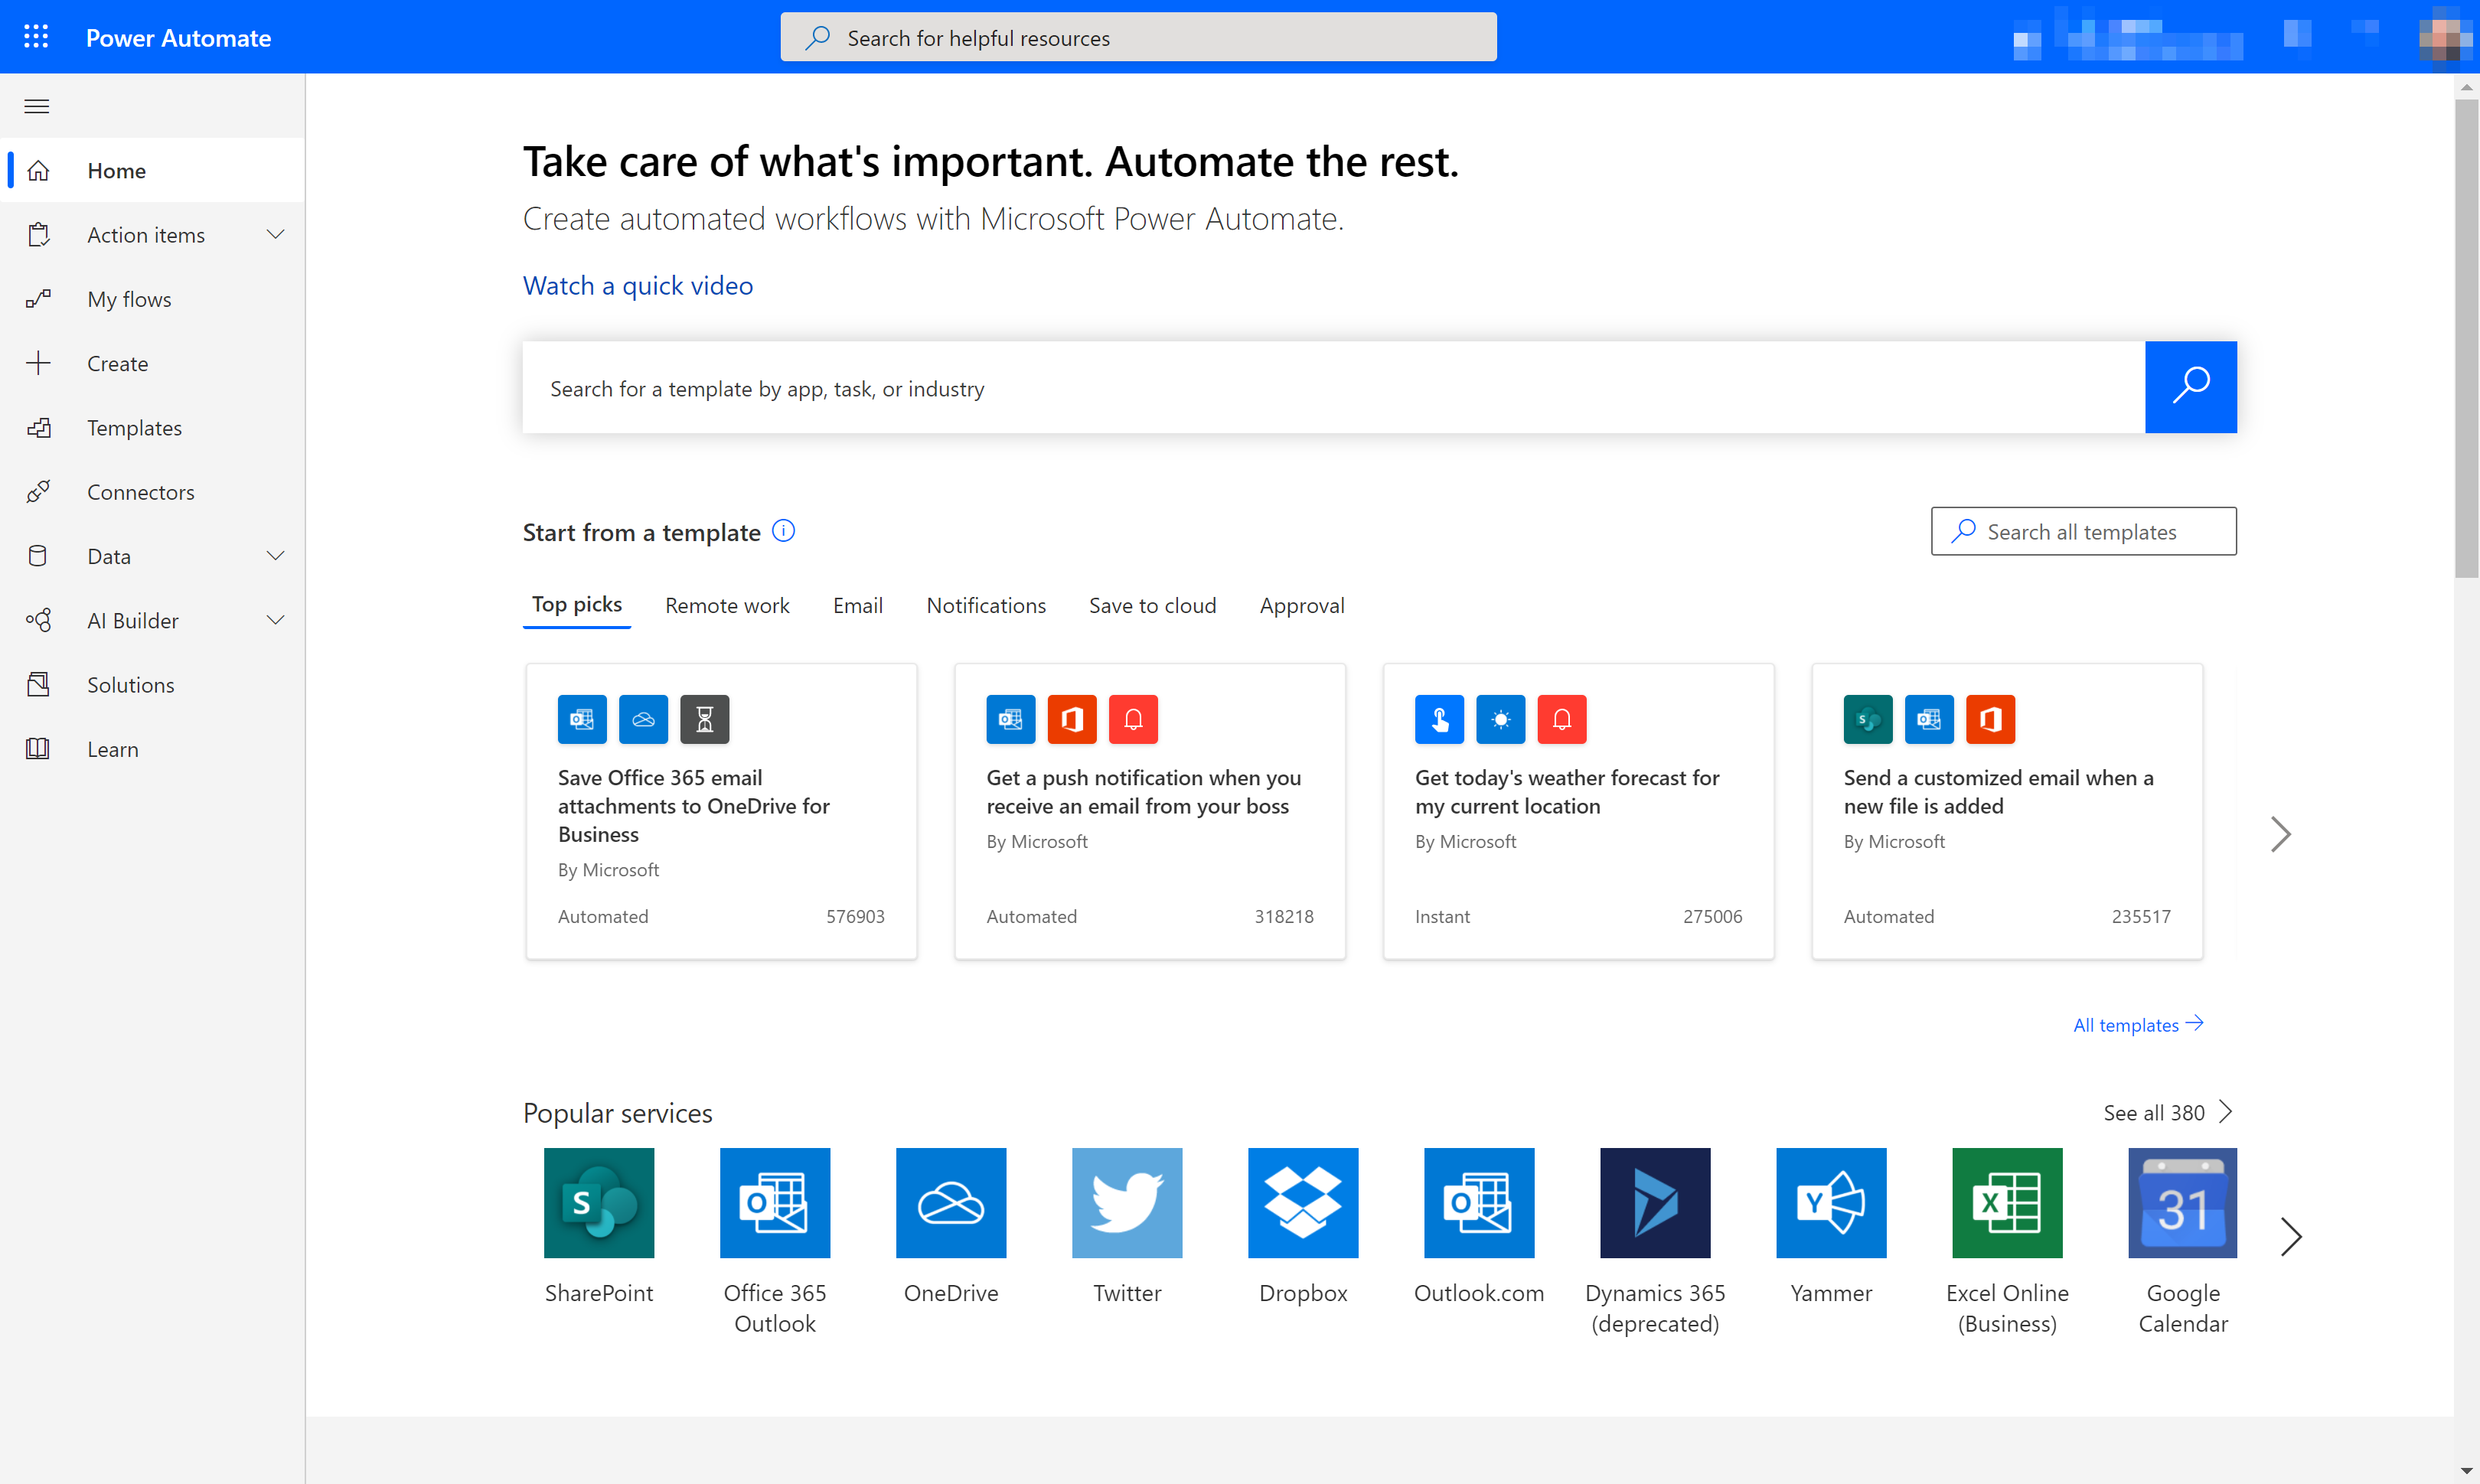The image size is (2480, 1484).
Task: Click the SharePoint popular service icon
Action: (x=599, y=1203)
